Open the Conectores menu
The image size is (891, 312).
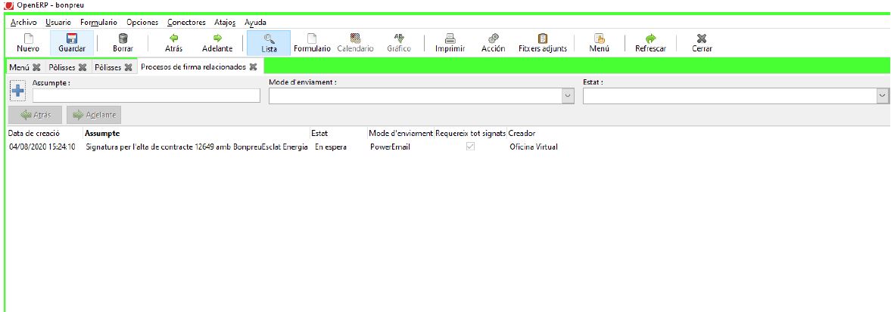tap(186, 23)
